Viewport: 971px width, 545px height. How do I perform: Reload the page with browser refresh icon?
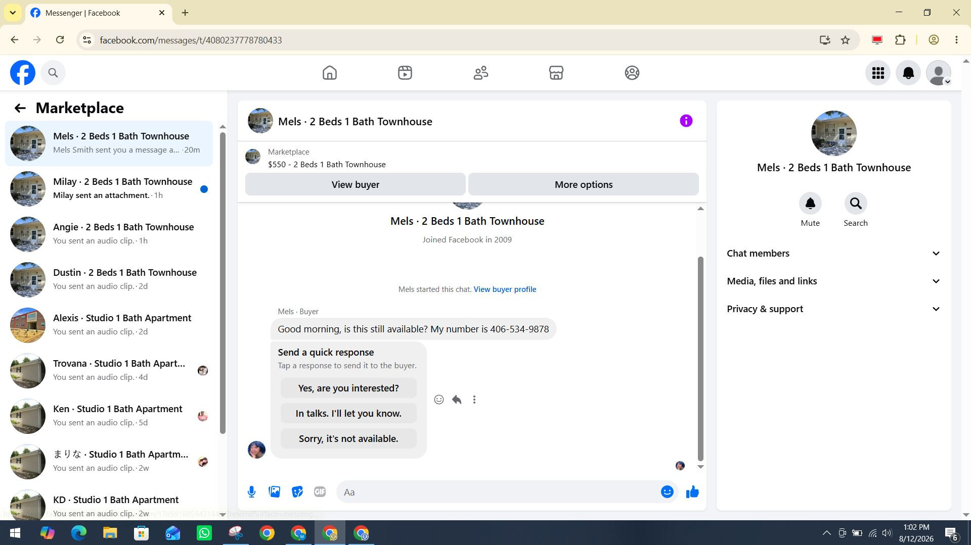pos(60,40)
